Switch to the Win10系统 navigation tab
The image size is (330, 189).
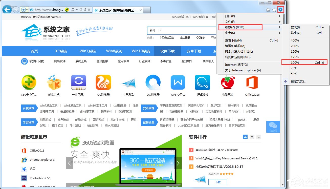(x=141, y=51)
